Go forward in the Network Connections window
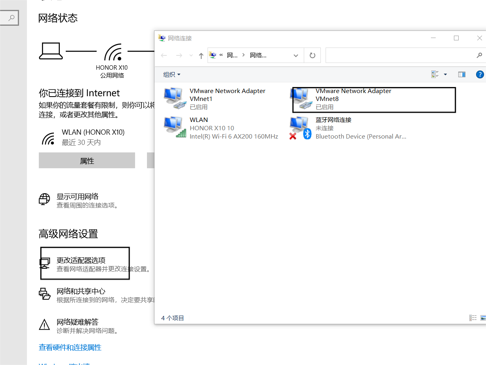 pos(179,56)
